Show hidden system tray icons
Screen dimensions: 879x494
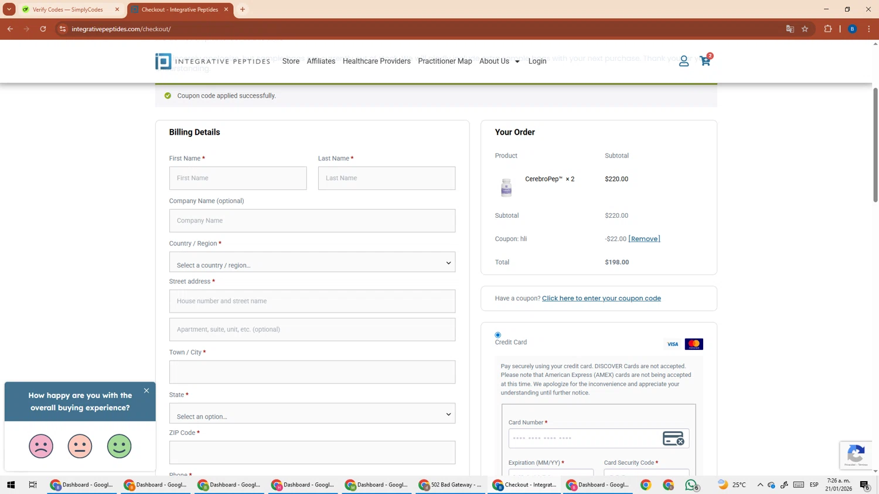coord(760,485)
